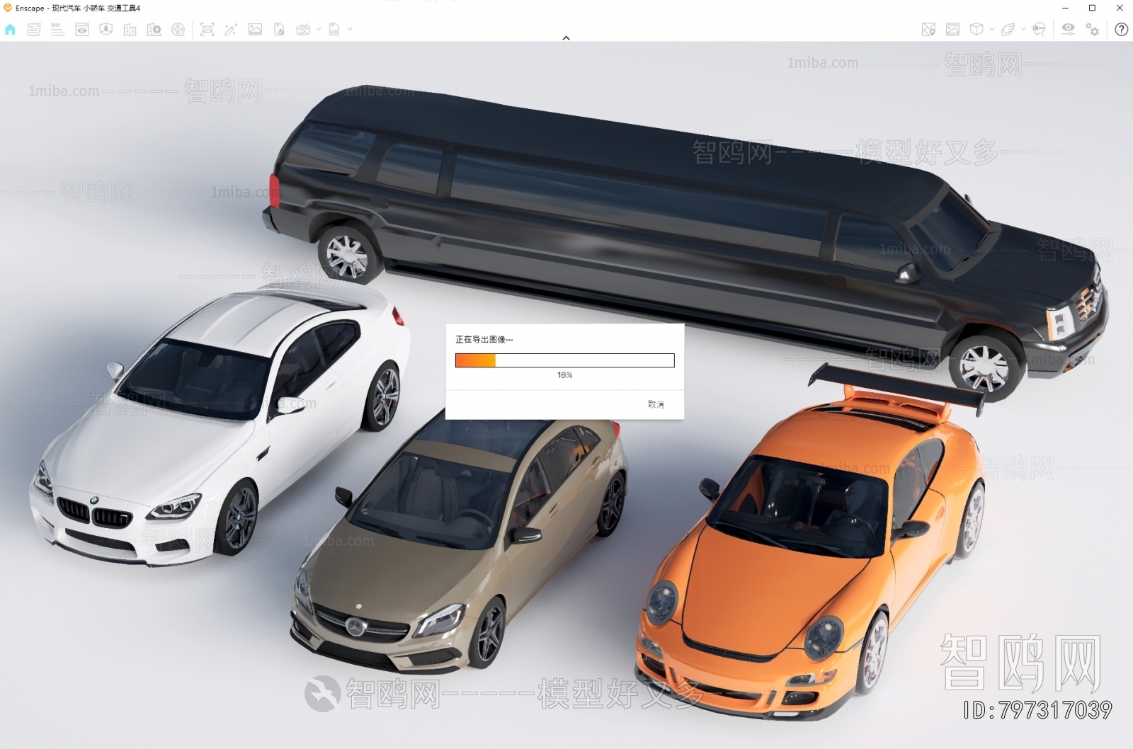The image size is (1133, 749).
Task: Launch the VR headset mode
Action: click(1039, 29)
